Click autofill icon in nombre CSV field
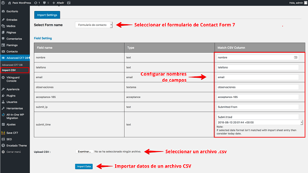The height and width of the screenshot is (173, 308). click(x=295, y=58)
